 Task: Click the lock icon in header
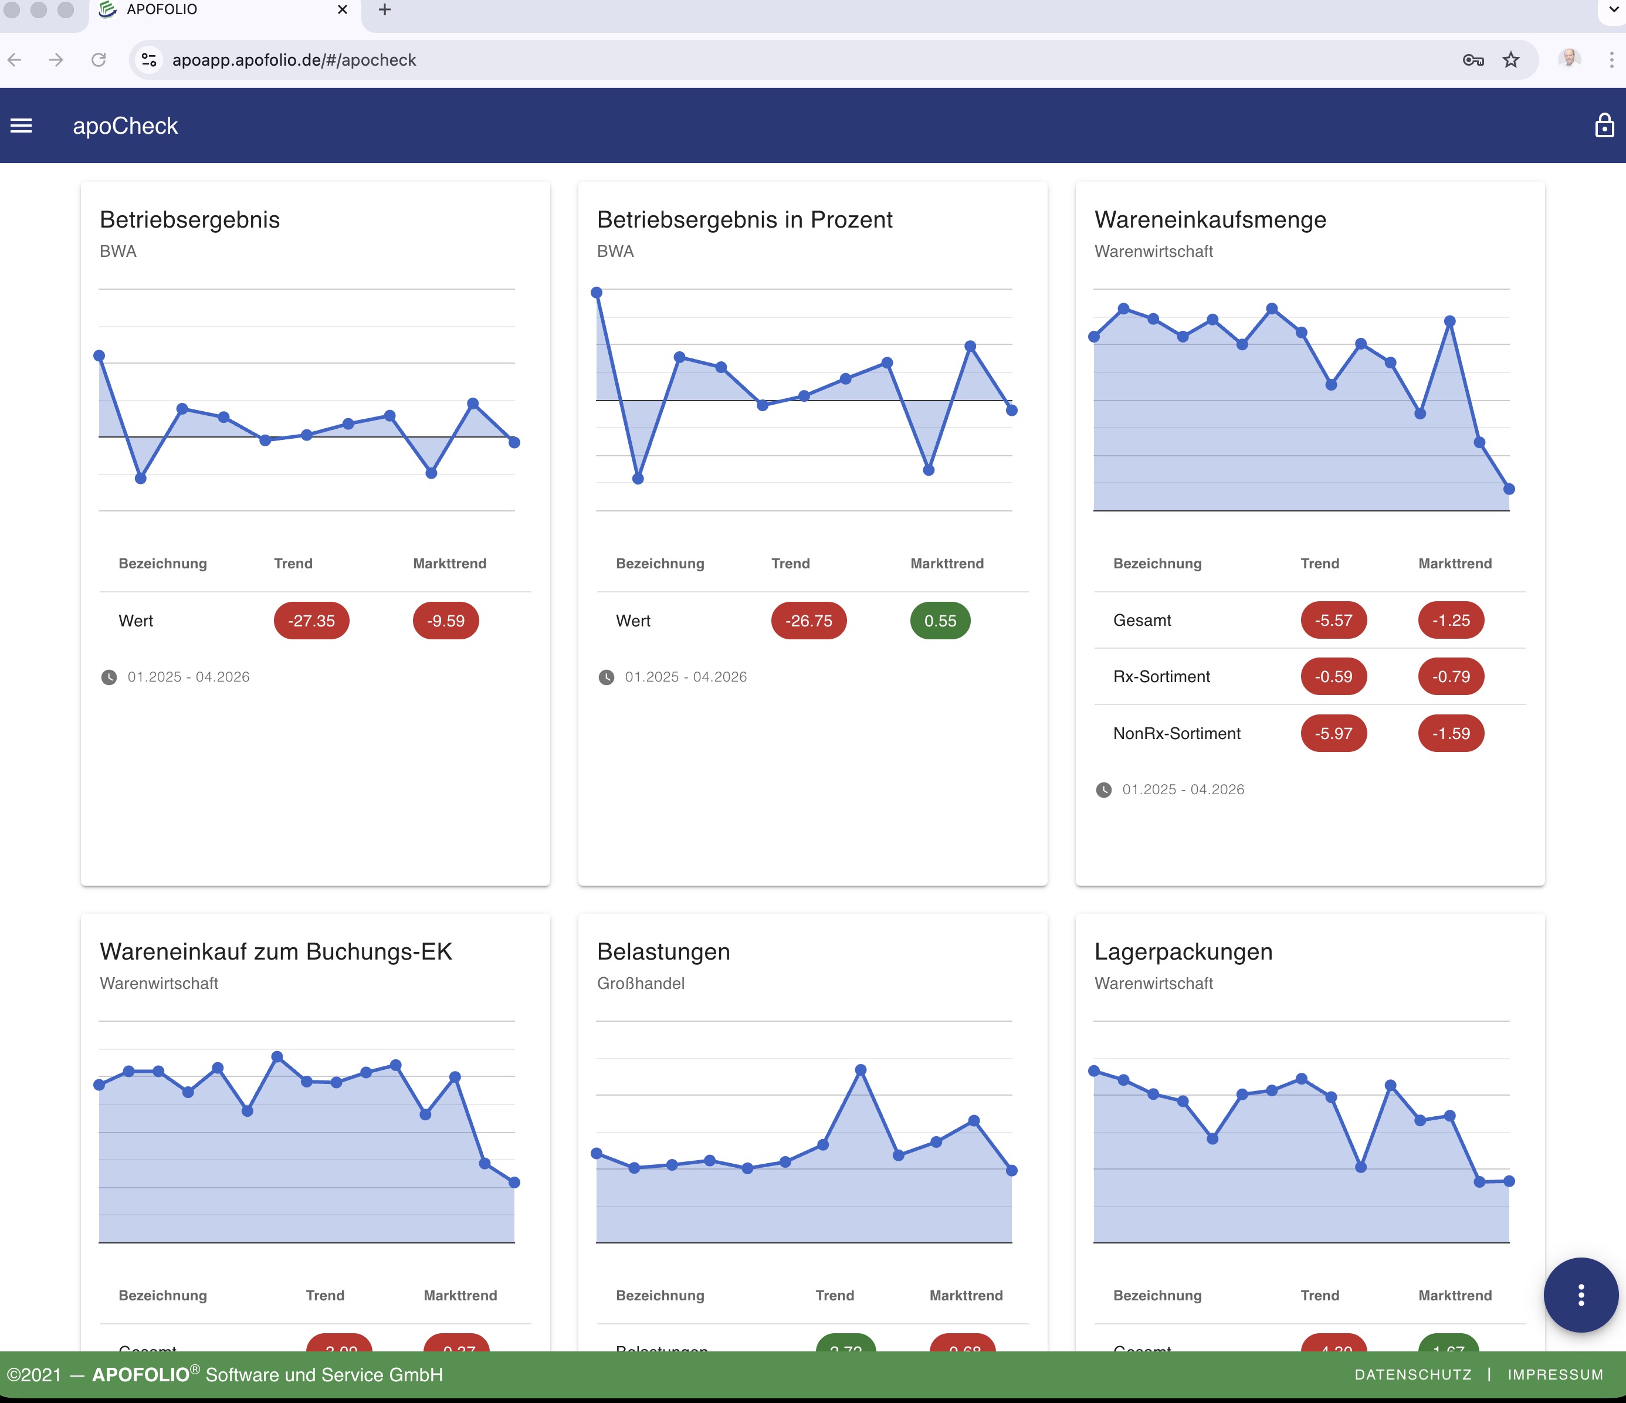(1604, 126)
